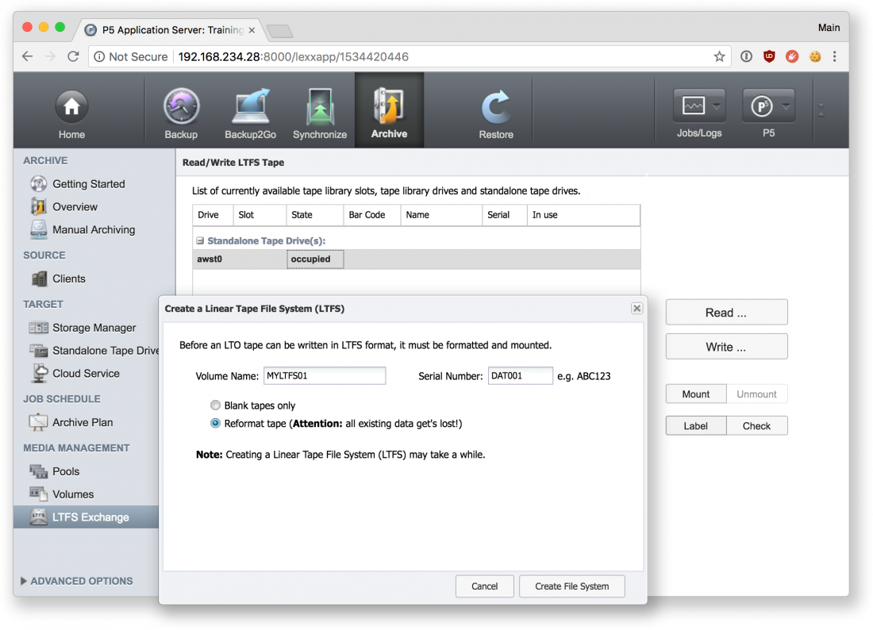873x630 pixels.
Task: Click the Unmount button
Action: (x=756, y=394)
